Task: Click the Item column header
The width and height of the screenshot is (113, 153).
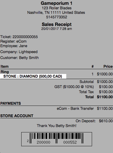Action: [5, 67]
